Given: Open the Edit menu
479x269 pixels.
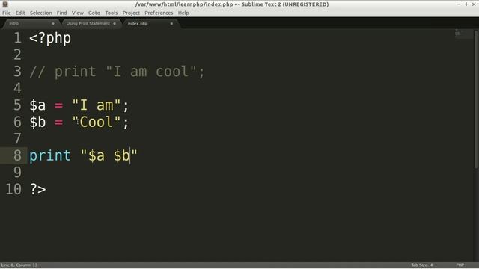Looking at the screenshot, I should [20, 13].
